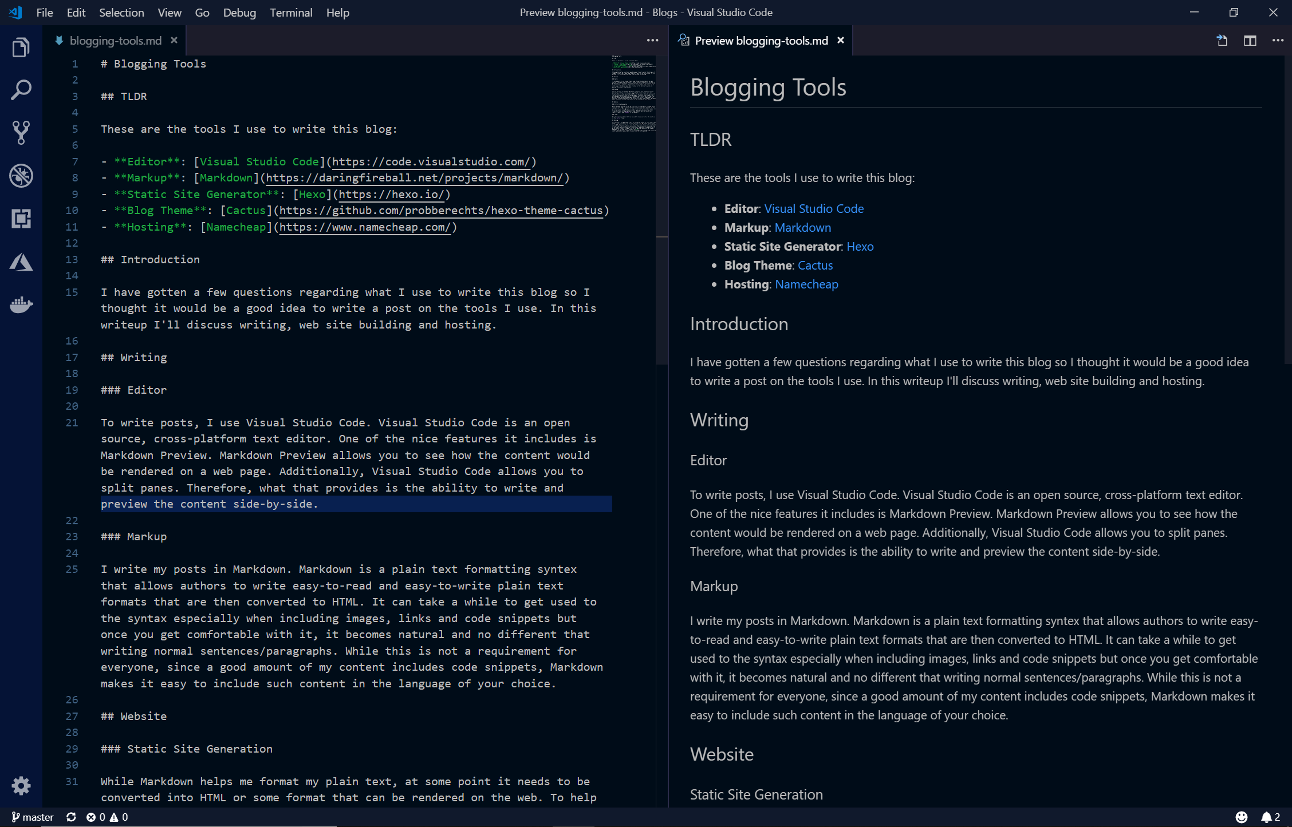Switch to the blogging-tools.md editor tab
The width and height of the screenshot is (1292, 827).
click(115, 41)
